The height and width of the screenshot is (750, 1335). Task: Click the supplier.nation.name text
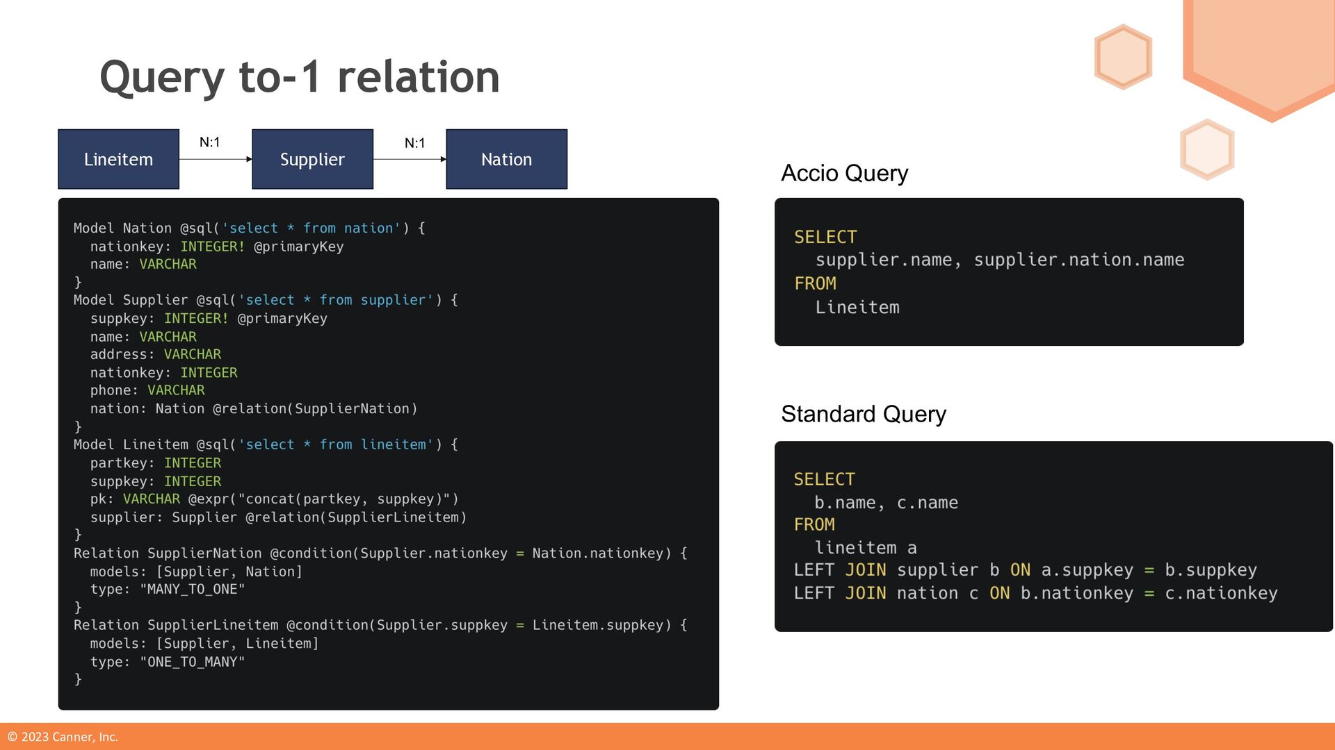click(x=1078, y=260)
